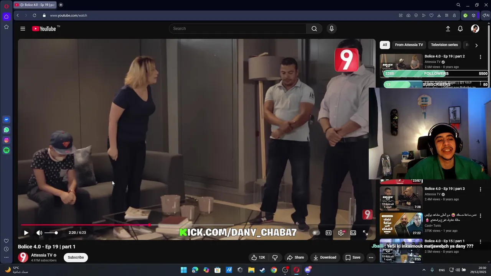Image resolution: width=491 pixels, height=276 pixels.
Task: Open Spotify in the Opera sidebar
Action: (6, 151)
